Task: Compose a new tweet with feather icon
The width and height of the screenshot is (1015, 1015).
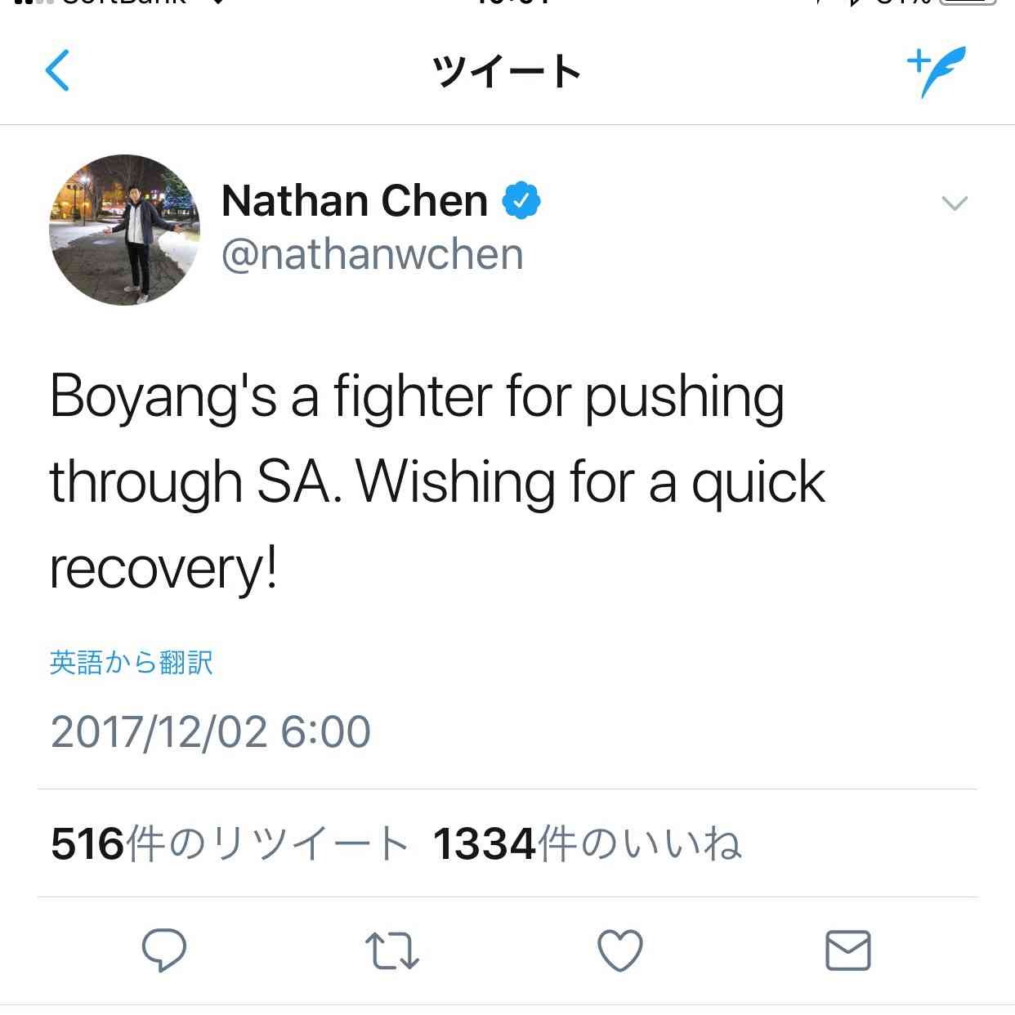Action: (x=937, y=72)
